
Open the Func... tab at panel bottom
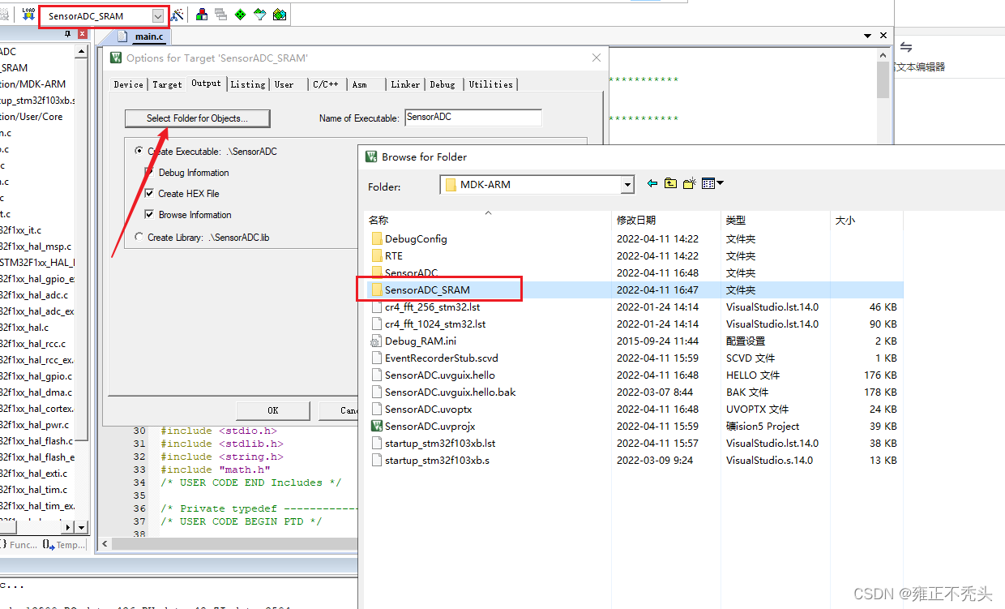pyautogui.click(x=20, y=545)
